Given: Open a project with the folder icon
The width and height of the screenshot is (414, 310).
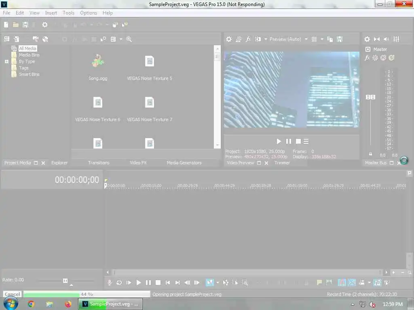Looking at the screenshot, I should [16, 25].
